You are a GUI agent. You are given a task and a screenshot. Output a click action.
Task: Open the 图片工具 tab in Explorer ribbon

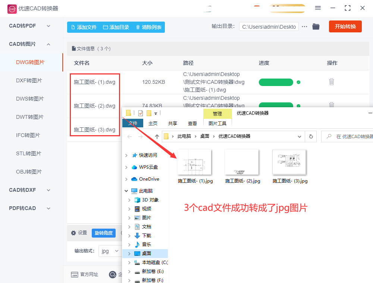pos(217,124)
